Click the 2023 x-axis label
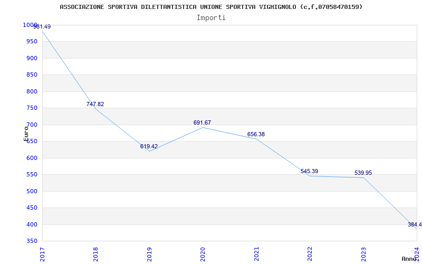422x264 pixels. pyautogui.click(x=363, y=254)
